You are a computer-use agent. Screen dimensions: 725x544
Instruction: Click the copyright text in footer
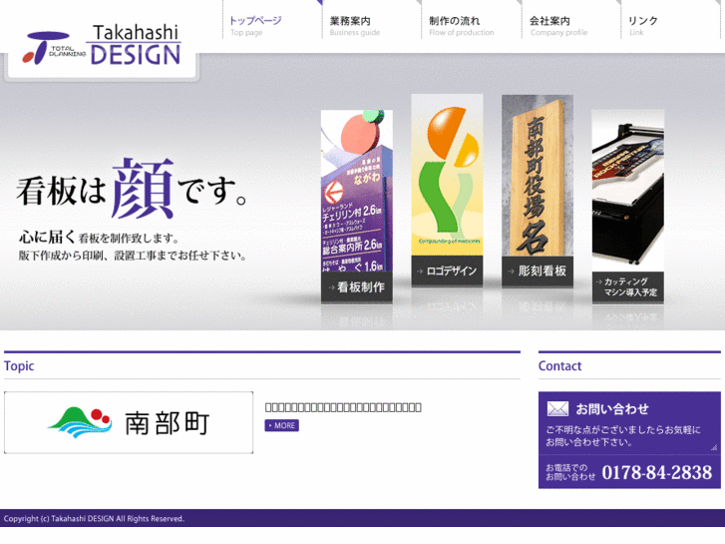(94, 518)
